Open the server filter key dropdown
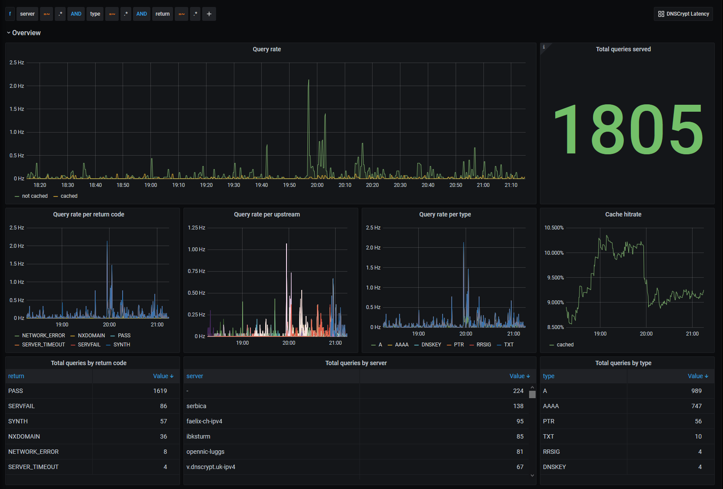The image size is (723, 489). point(27,14)
